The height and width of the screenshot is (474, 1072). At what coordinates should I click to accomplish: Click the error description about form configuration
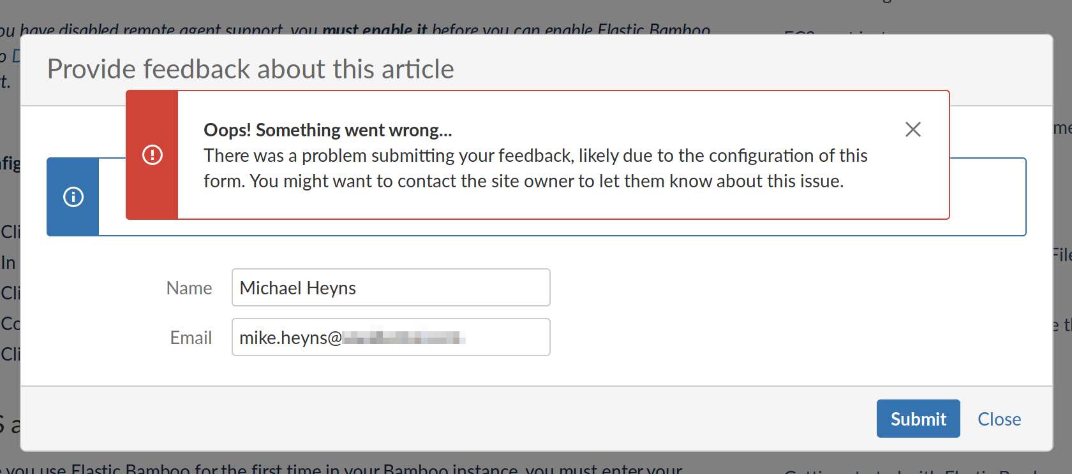pyautogui.click(x=535, y=168)
